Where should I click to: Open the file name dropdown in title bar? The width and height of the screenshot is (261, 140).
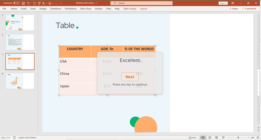(x=97, y=3)
